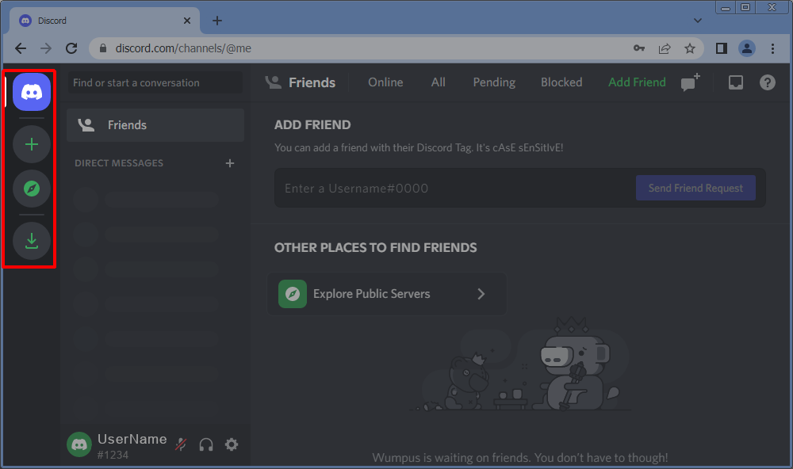
Task: Switch to the All friends tab
Action: tap(439, 82)
